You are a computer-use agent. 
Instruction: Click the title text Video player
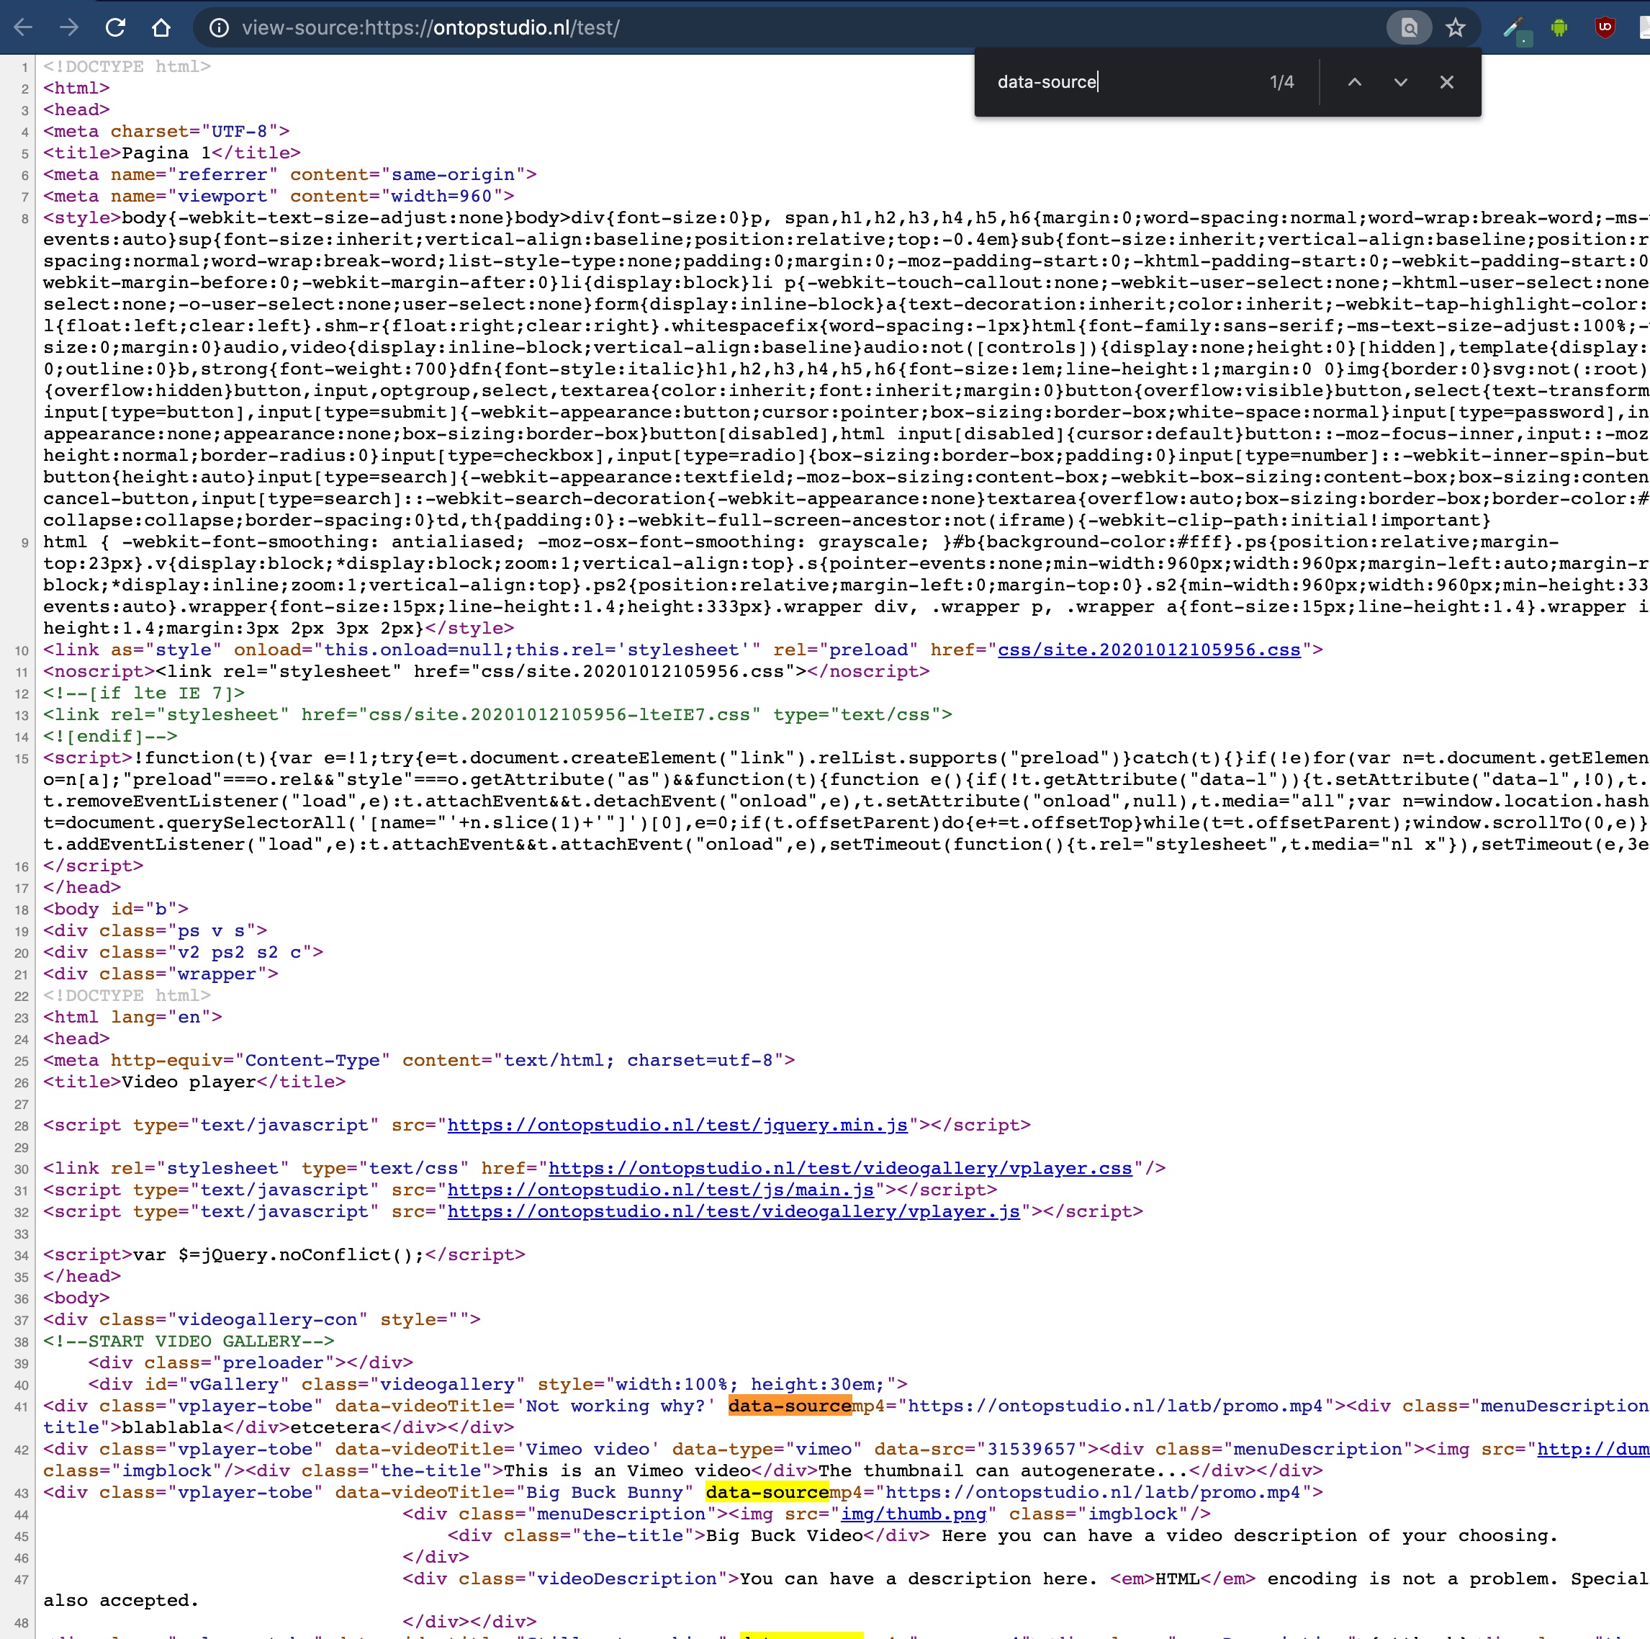(189, 1082)
